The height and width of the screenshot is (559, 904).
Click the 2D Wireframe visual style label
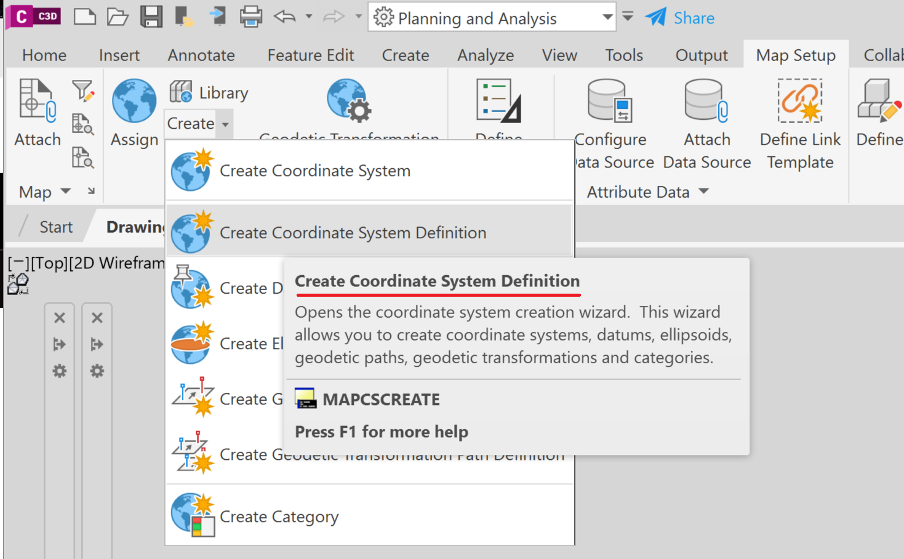pos(117,263)
